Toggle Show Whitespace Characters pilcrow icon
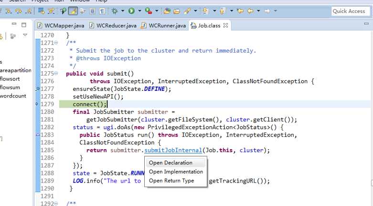The height and width of the screenshot is (206, 373). pos(102,11)
